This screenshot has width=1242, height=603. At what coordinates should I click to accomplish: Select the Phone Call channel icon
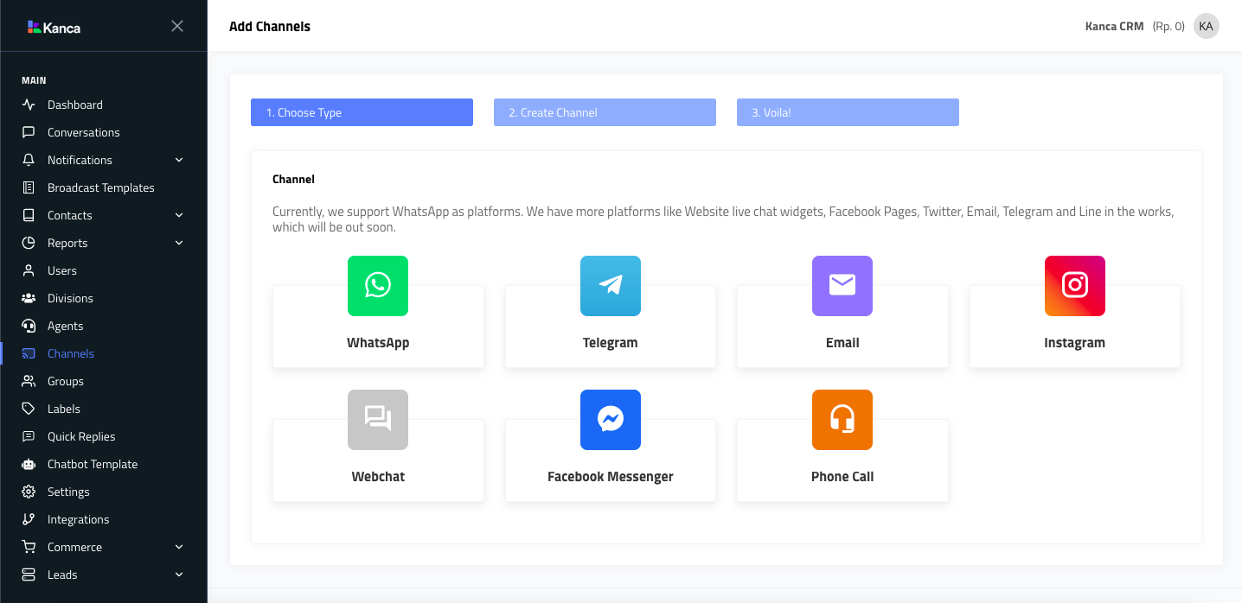click(842, 420)
